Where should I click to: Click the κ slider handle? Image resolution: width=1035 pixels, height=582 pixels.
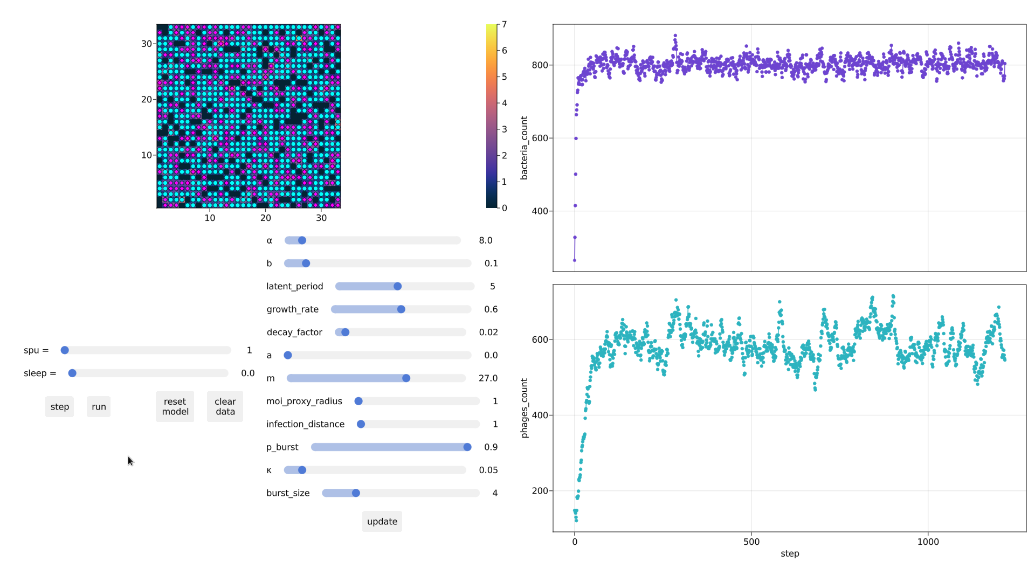(302, 470)
